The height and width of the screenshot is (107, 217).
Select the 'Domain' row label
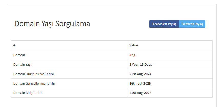click(x=19, y=55)
